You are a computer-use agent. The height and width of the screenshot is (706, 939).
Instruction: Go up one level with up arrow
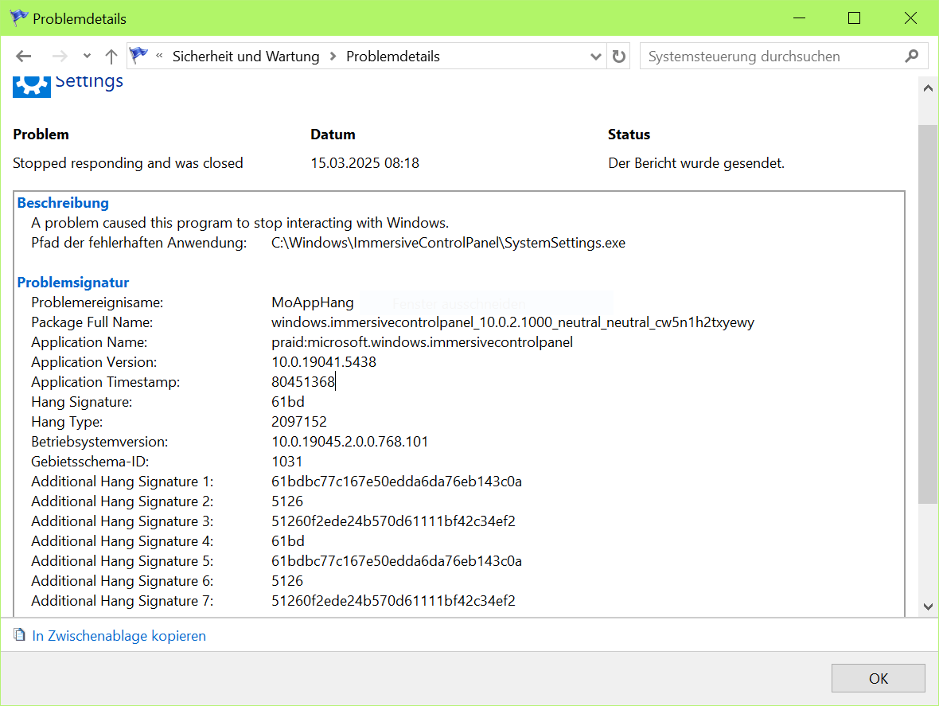pyautogui.click(x=111, y=57)
